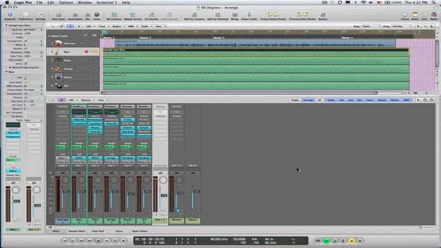Click the Create/Delete Marker icon
This screenshot has height=248, width=441.
[x=273, y=14]
